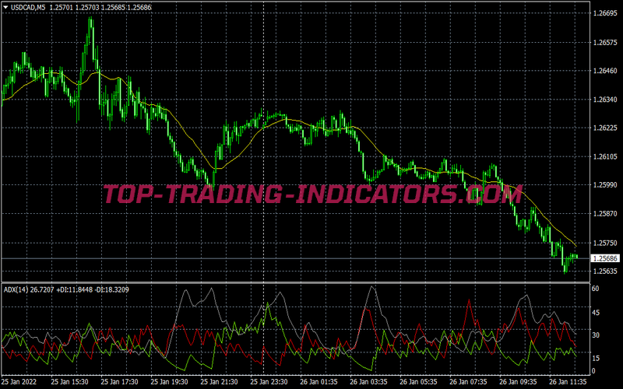This screenshot has height=389, width=623.
Task: Click time axis label 26 Jan 05:35
Action: (418, 382)
